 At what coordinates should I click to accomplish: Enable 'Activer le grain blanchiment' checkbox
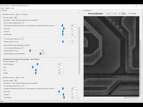coord(4,39)
